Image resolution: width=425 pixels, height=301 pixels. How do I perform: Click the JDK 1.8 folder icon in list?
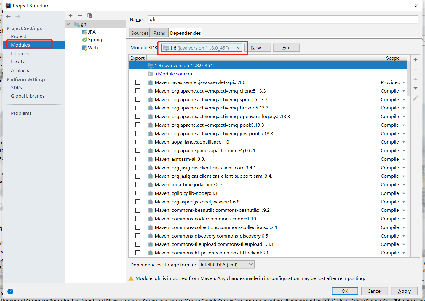[151, 66]
